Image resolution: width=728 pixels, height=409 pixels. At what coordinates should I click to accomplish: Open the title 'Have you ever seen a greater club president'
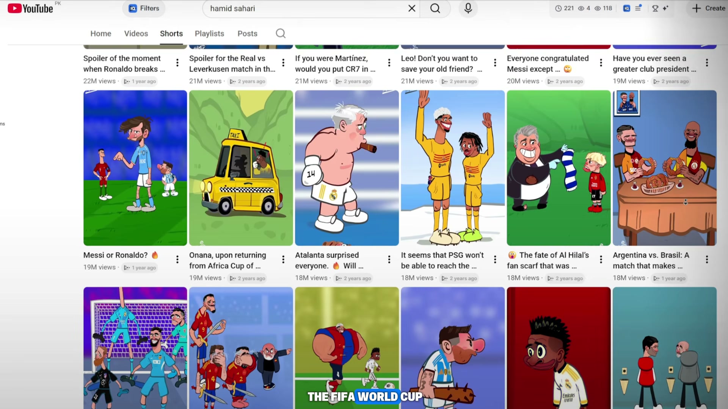point(655,64)
